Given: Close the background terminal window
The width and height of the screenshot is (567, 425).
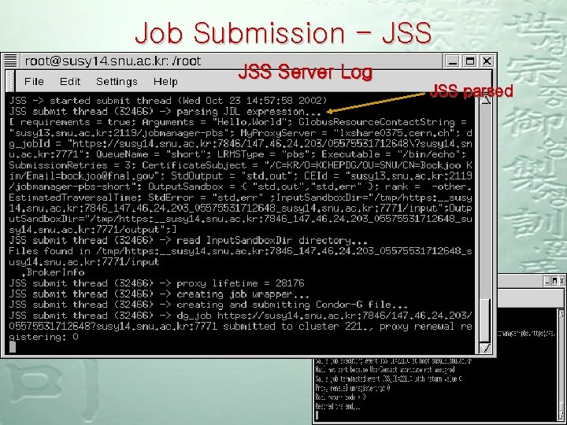Looking at the screenshot, I should coord(561,281).
